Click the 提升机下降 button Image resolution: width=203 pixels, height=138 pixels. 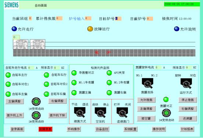57,115
